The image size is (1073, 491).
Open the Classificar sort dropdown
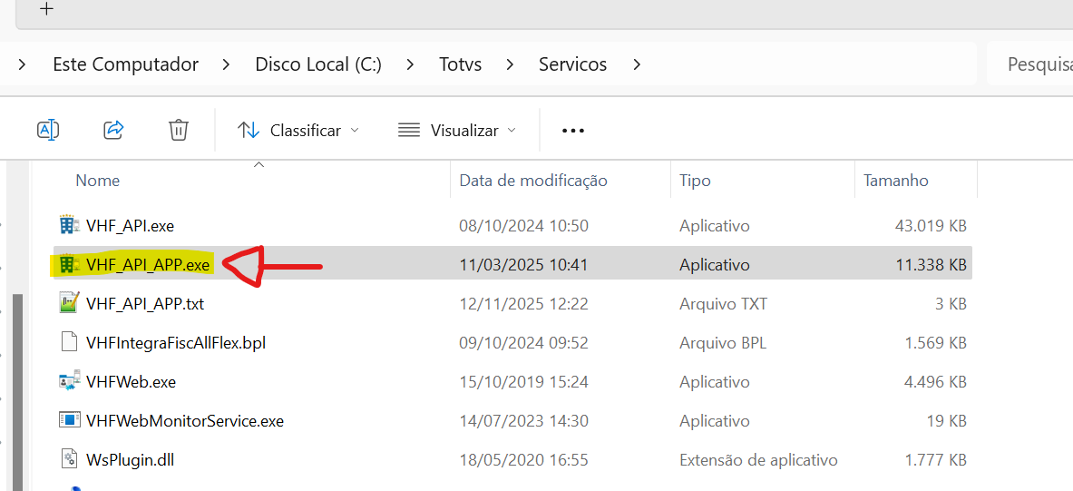(298, 131)
